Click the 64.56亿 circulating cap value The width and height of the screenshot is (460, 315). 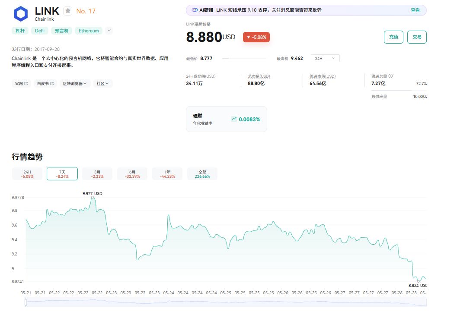click(x=318, y=83)
